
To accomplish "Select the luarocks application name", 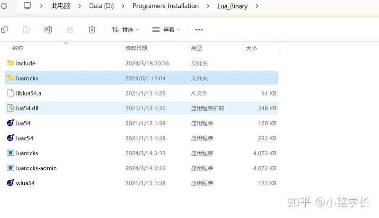I will click(27, 153).
